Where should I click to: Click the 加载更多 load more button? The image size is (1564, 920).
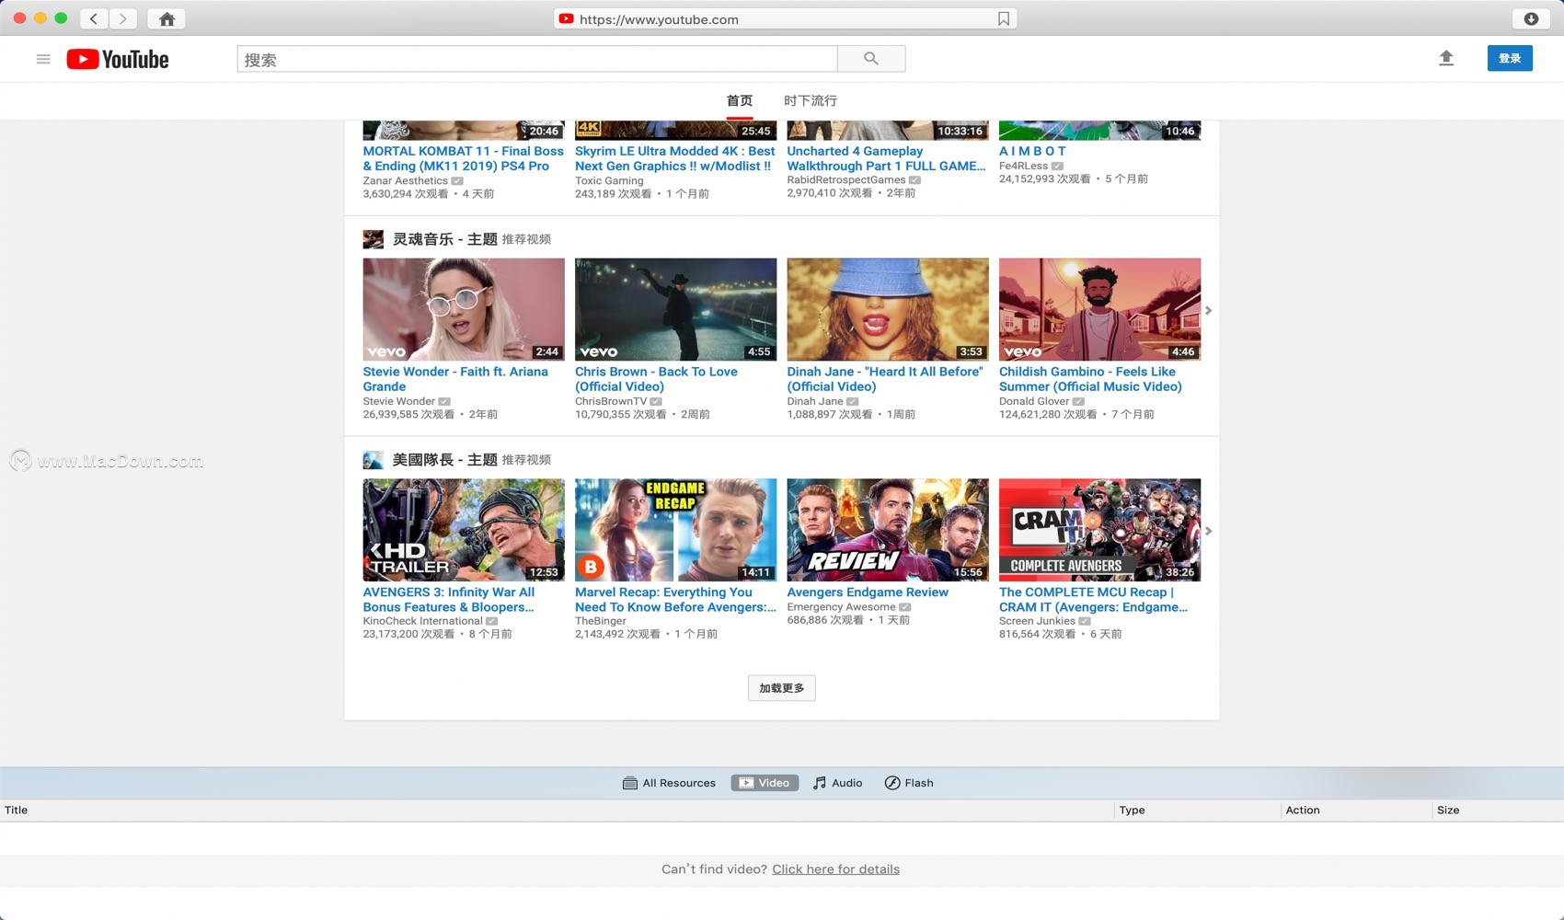coord(782,688)
